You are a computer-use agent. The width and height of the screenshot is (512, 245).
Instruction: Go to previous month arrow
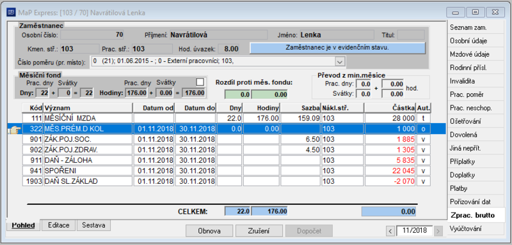tap(390, 231)
